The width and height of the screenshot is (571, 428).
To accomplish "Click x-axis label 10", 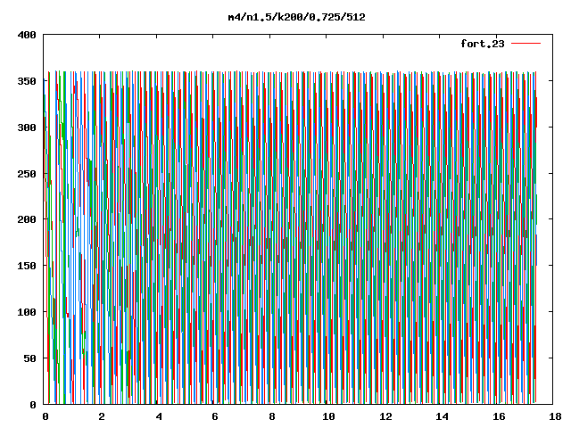I will click(328, 416).
